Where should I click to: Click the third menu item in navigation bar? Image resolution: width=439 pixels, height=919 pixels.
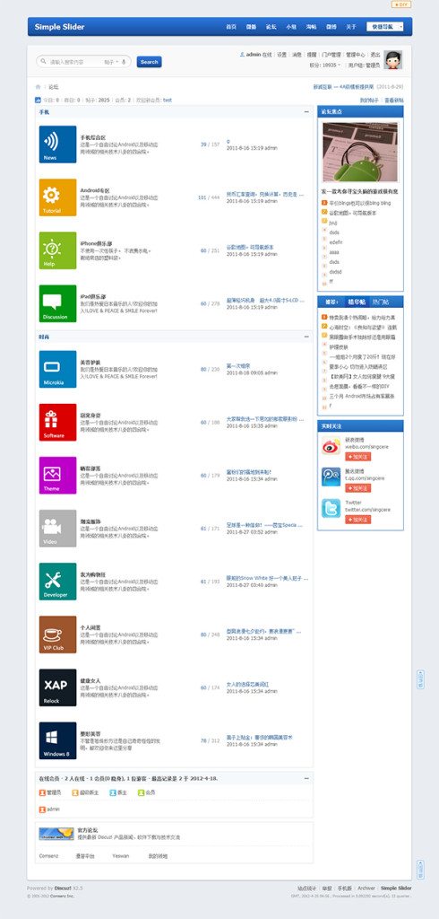tap(271, 27)
